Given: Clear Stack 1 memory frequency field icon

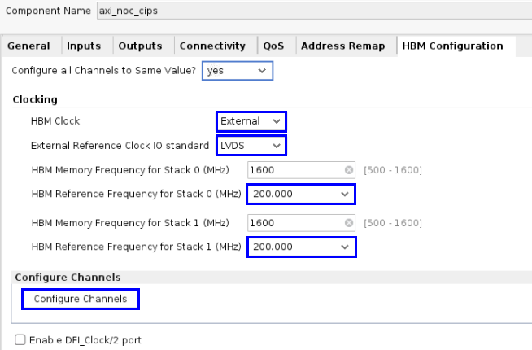Looking at the screenshot, I should 349,223.
